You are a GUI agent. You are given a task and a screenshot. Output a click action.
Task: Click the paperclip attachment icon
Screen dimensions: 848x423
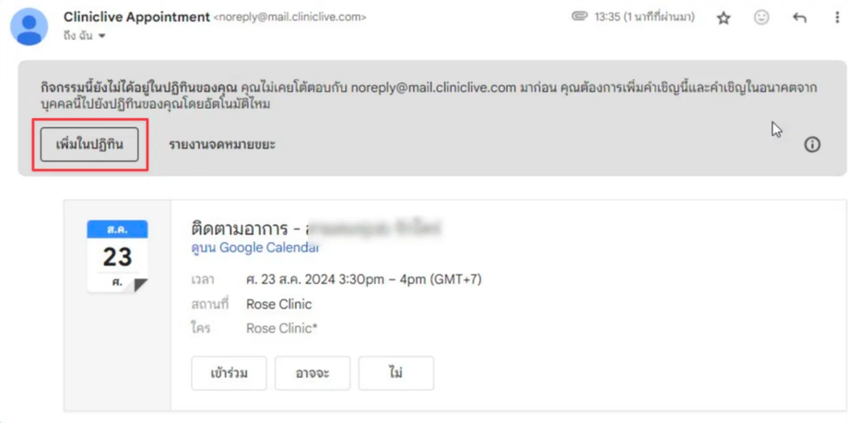click(x=580, y=17)
